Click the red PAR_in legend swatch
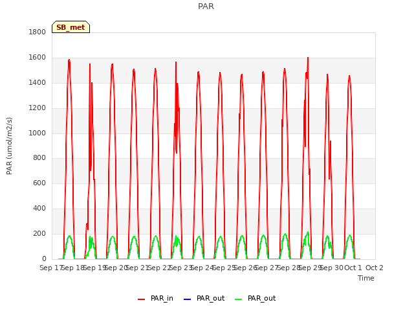 (141, 299)
